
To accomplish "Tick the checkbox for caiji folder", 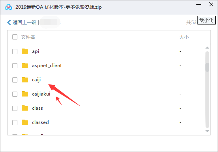I will 15,80.
